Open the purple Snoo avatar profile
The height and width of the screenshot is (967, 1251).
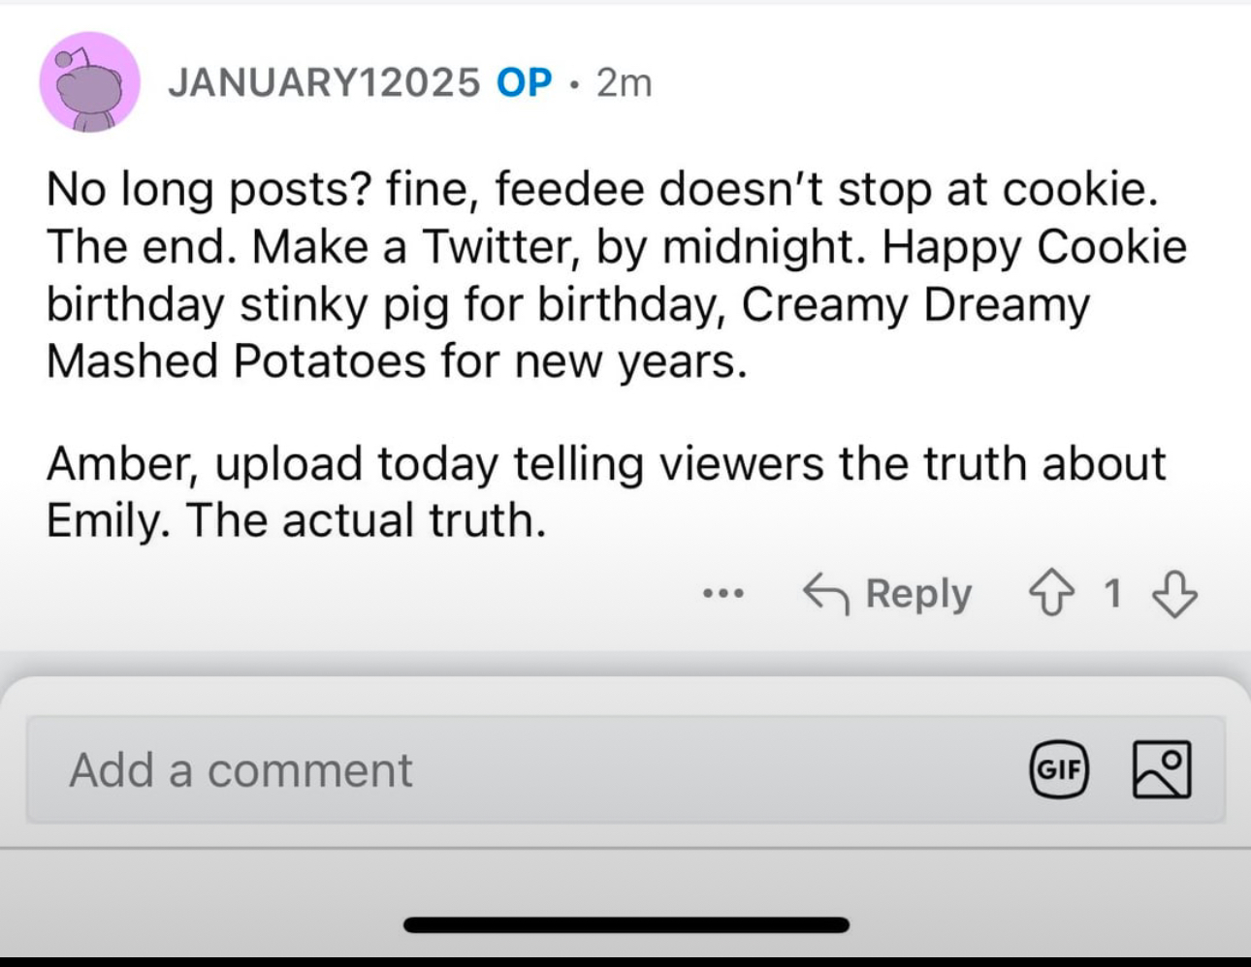89,82
